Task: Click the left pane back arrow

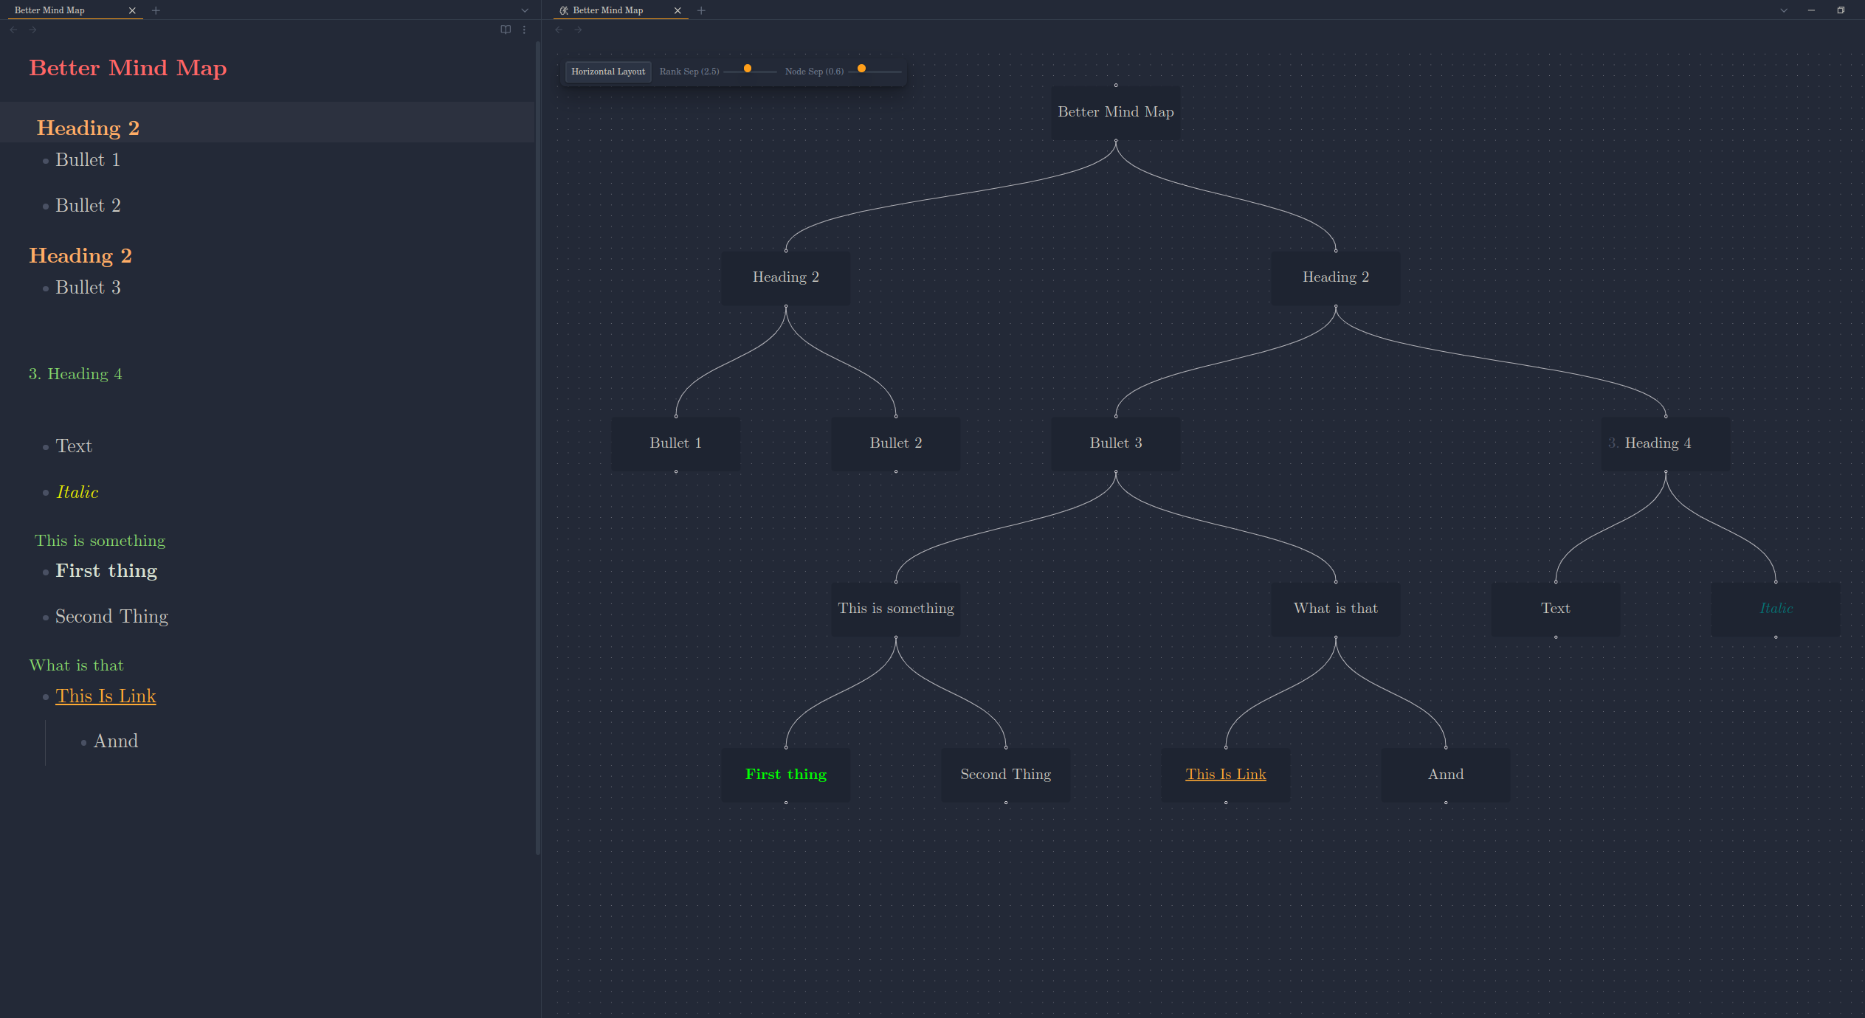Action: pos(13,30)
